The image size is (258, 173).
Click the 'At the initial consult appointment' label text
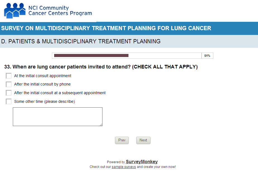pyautogui.click(x=43, y=76)
